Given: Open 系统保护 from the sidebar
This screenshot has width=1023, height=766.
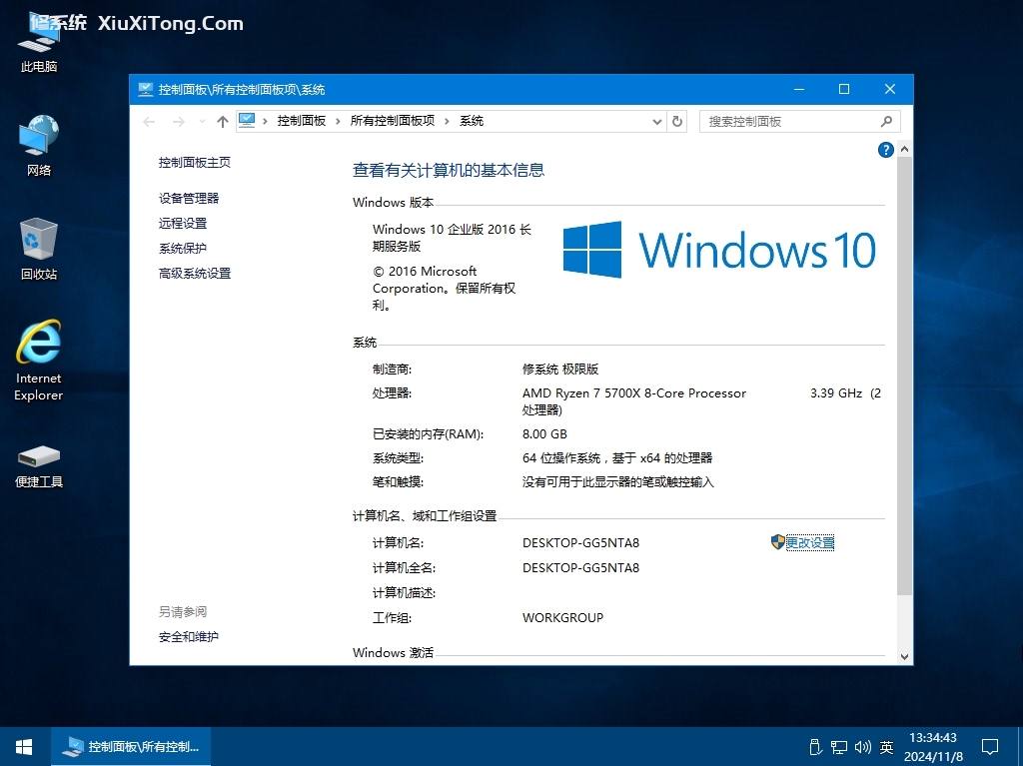Looking at the screenshot, I should [183, 249].
